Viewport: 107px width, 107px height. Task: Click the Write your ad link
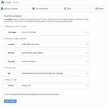(26, 86)
